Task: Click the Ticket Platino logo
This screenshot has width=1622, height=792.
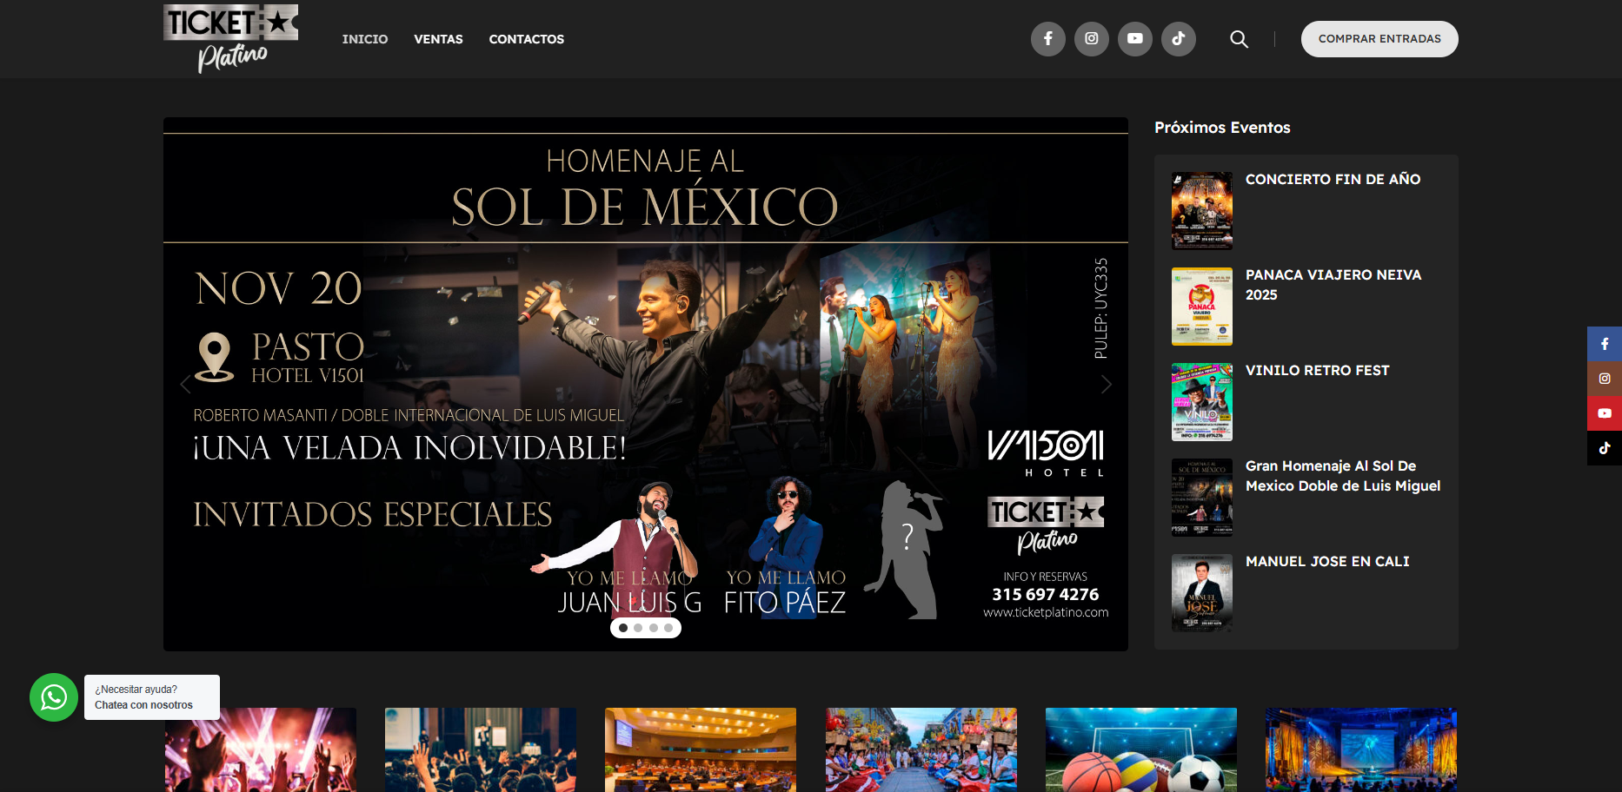Action: pos(230,39)
